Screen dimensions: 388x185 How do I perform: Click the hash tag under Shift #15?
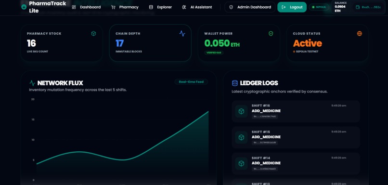click(265, 143)
